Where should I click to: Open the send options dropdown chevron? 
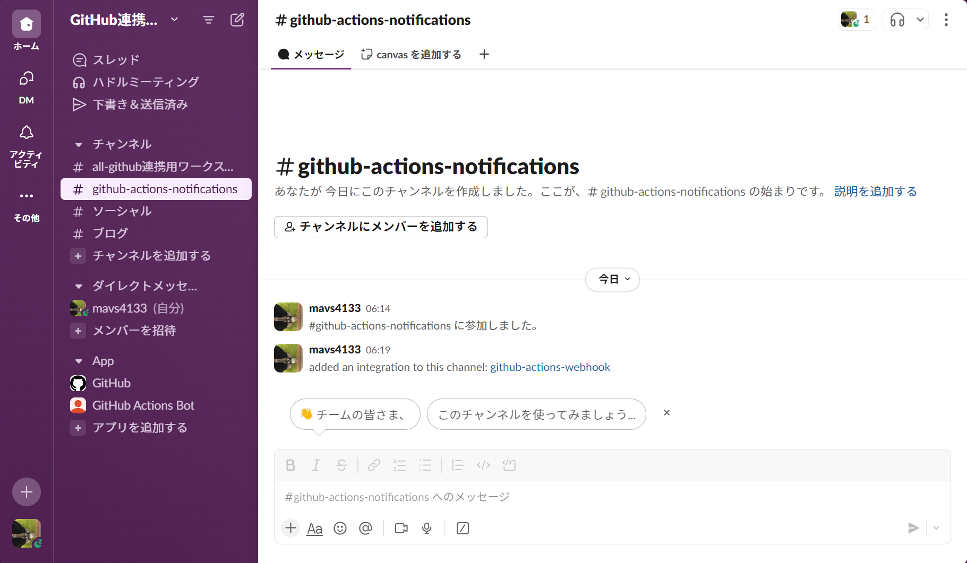point(936,528)
